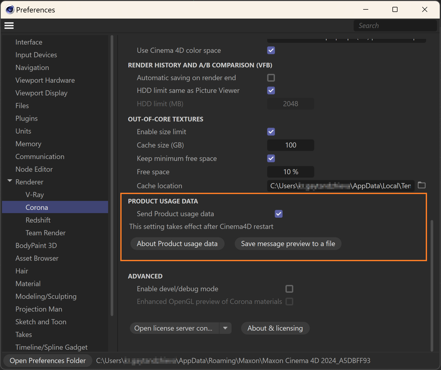Image resolution: width=441 pixels, height=370 pixels.
Task: Enable Automatic saving on render end
Action: [271, 78]
